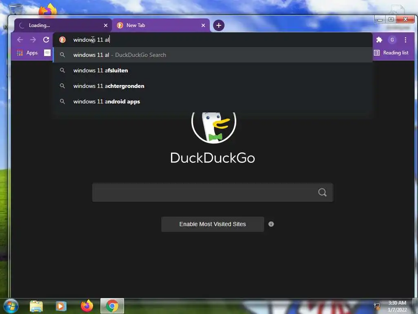Click the bookmark icon next to Apps

[x=47, y=53]
